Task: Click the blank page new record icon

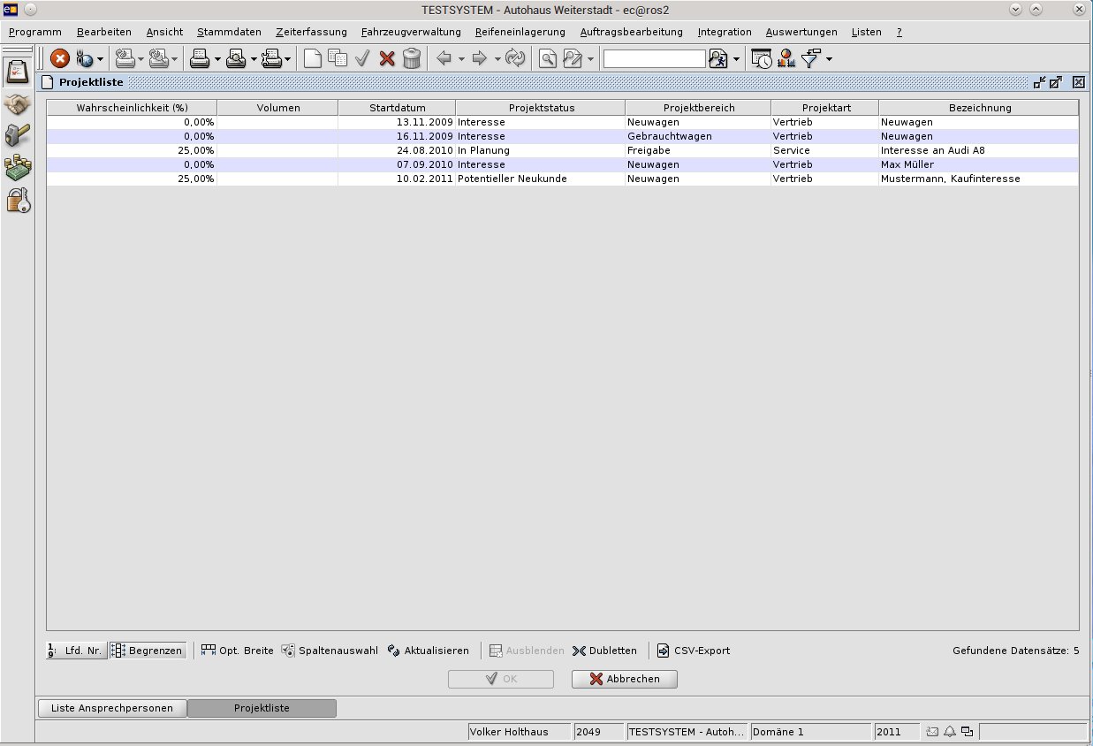Action: click(312, 59)
